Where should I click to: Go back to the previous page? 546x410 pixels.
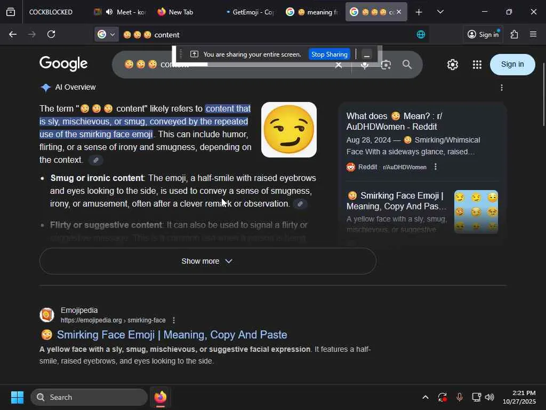13,34
